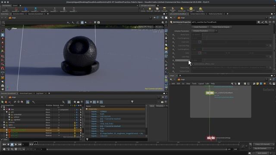Image resolution: width=276 pixels, height=155 pixels.
Task: Click the Point Light shelf tool
Action: (150, 9)
